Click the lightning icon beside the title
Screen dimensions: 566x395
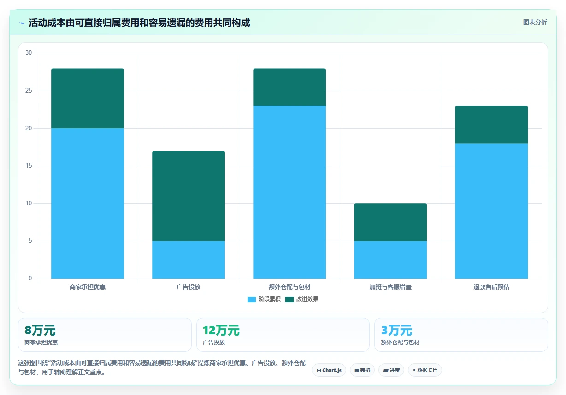(22, 23)
